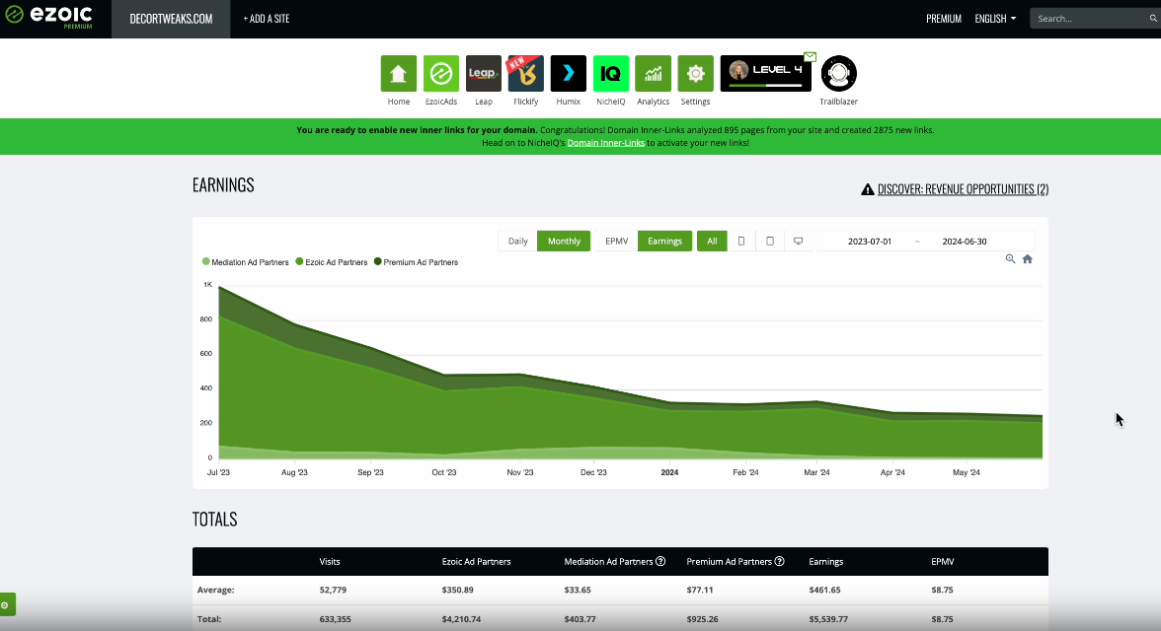Click the total visits value 633,355
The width and height of the screenshot is (1161, 631).
pos(336,619)
